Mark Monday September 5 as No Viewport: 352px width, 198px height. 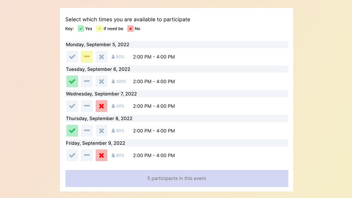(101, 57)
